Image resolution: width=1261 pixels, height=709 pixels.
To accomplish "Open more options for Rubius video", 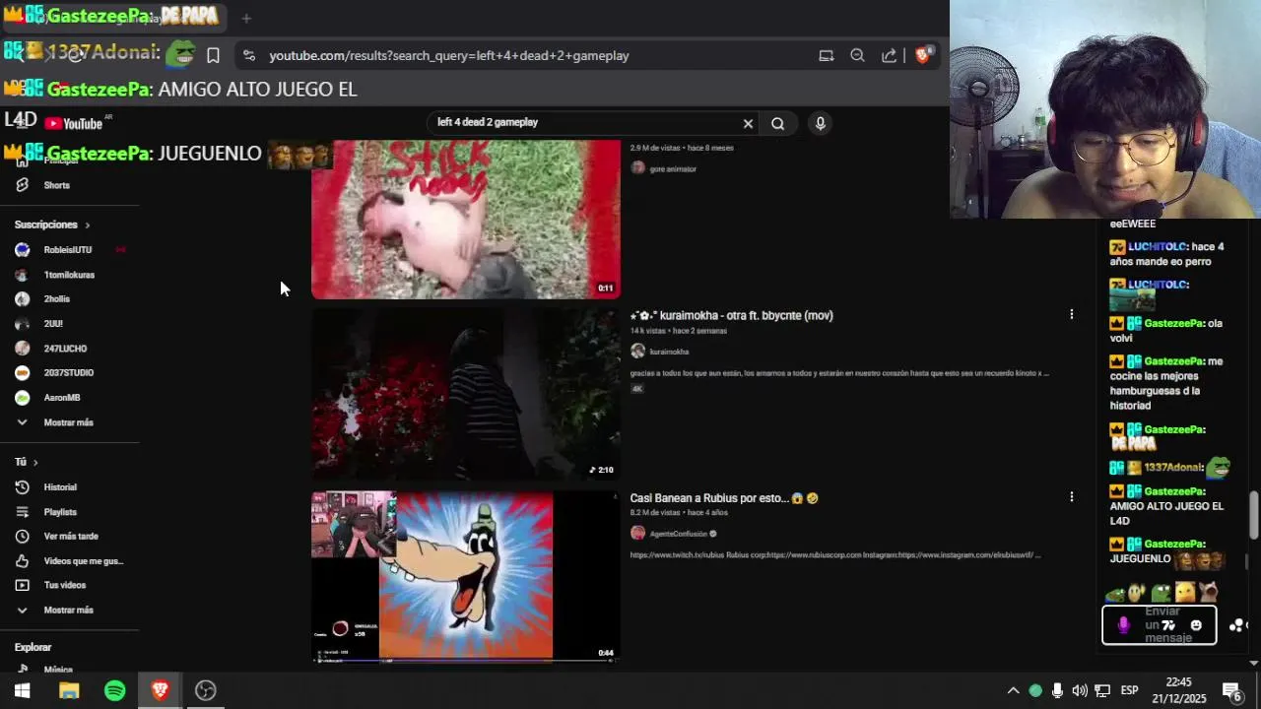I will 1072,497.
